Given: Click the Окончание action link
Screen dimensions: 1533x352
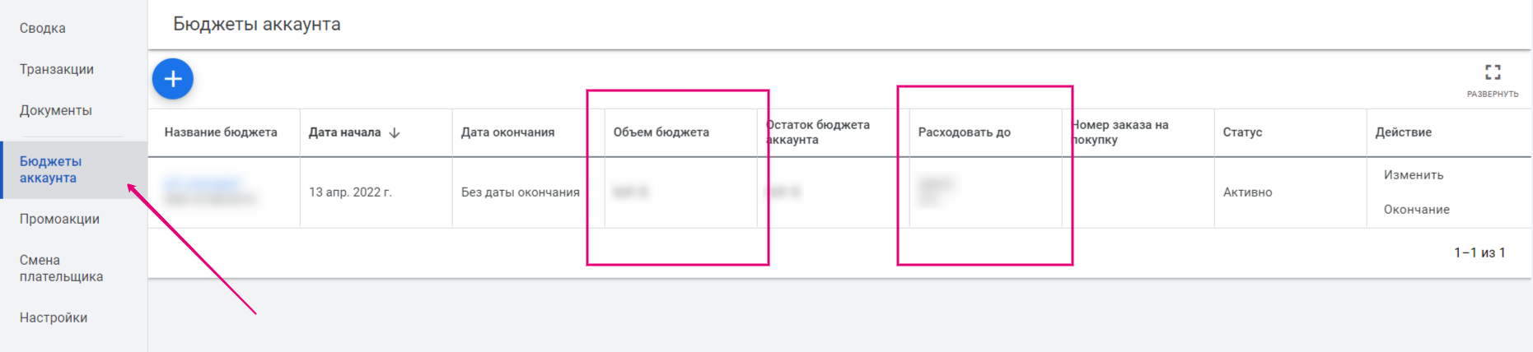Looking at the screenshot, I should click(1417, 209).
